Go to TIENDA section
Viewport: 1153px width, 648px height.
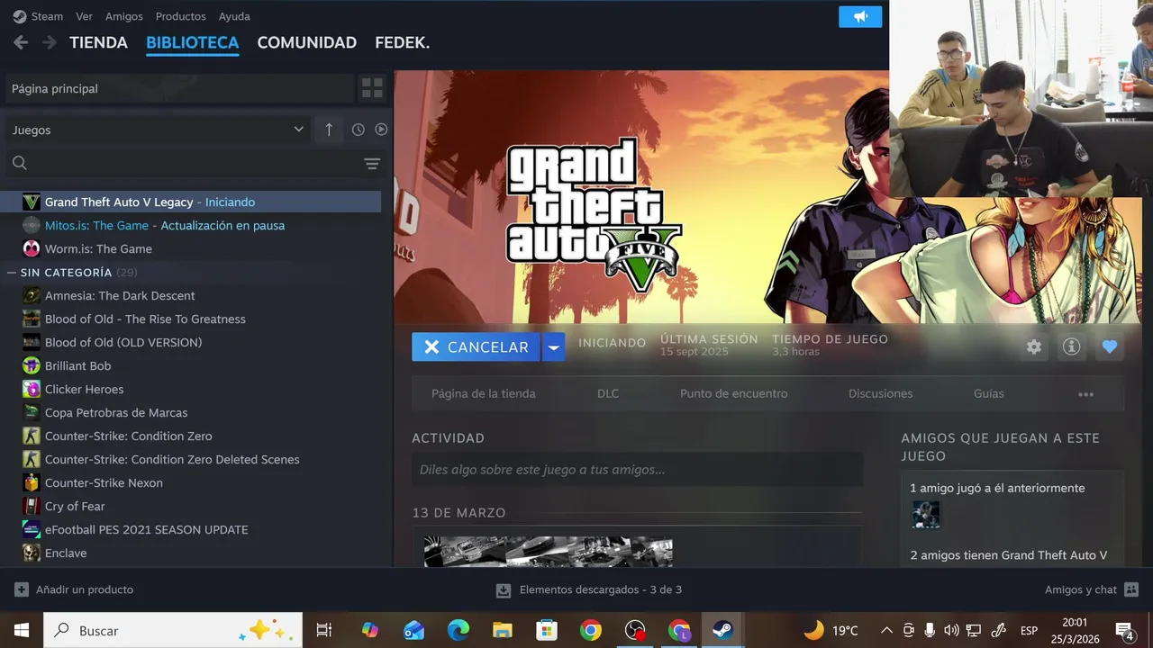[98, 42]
